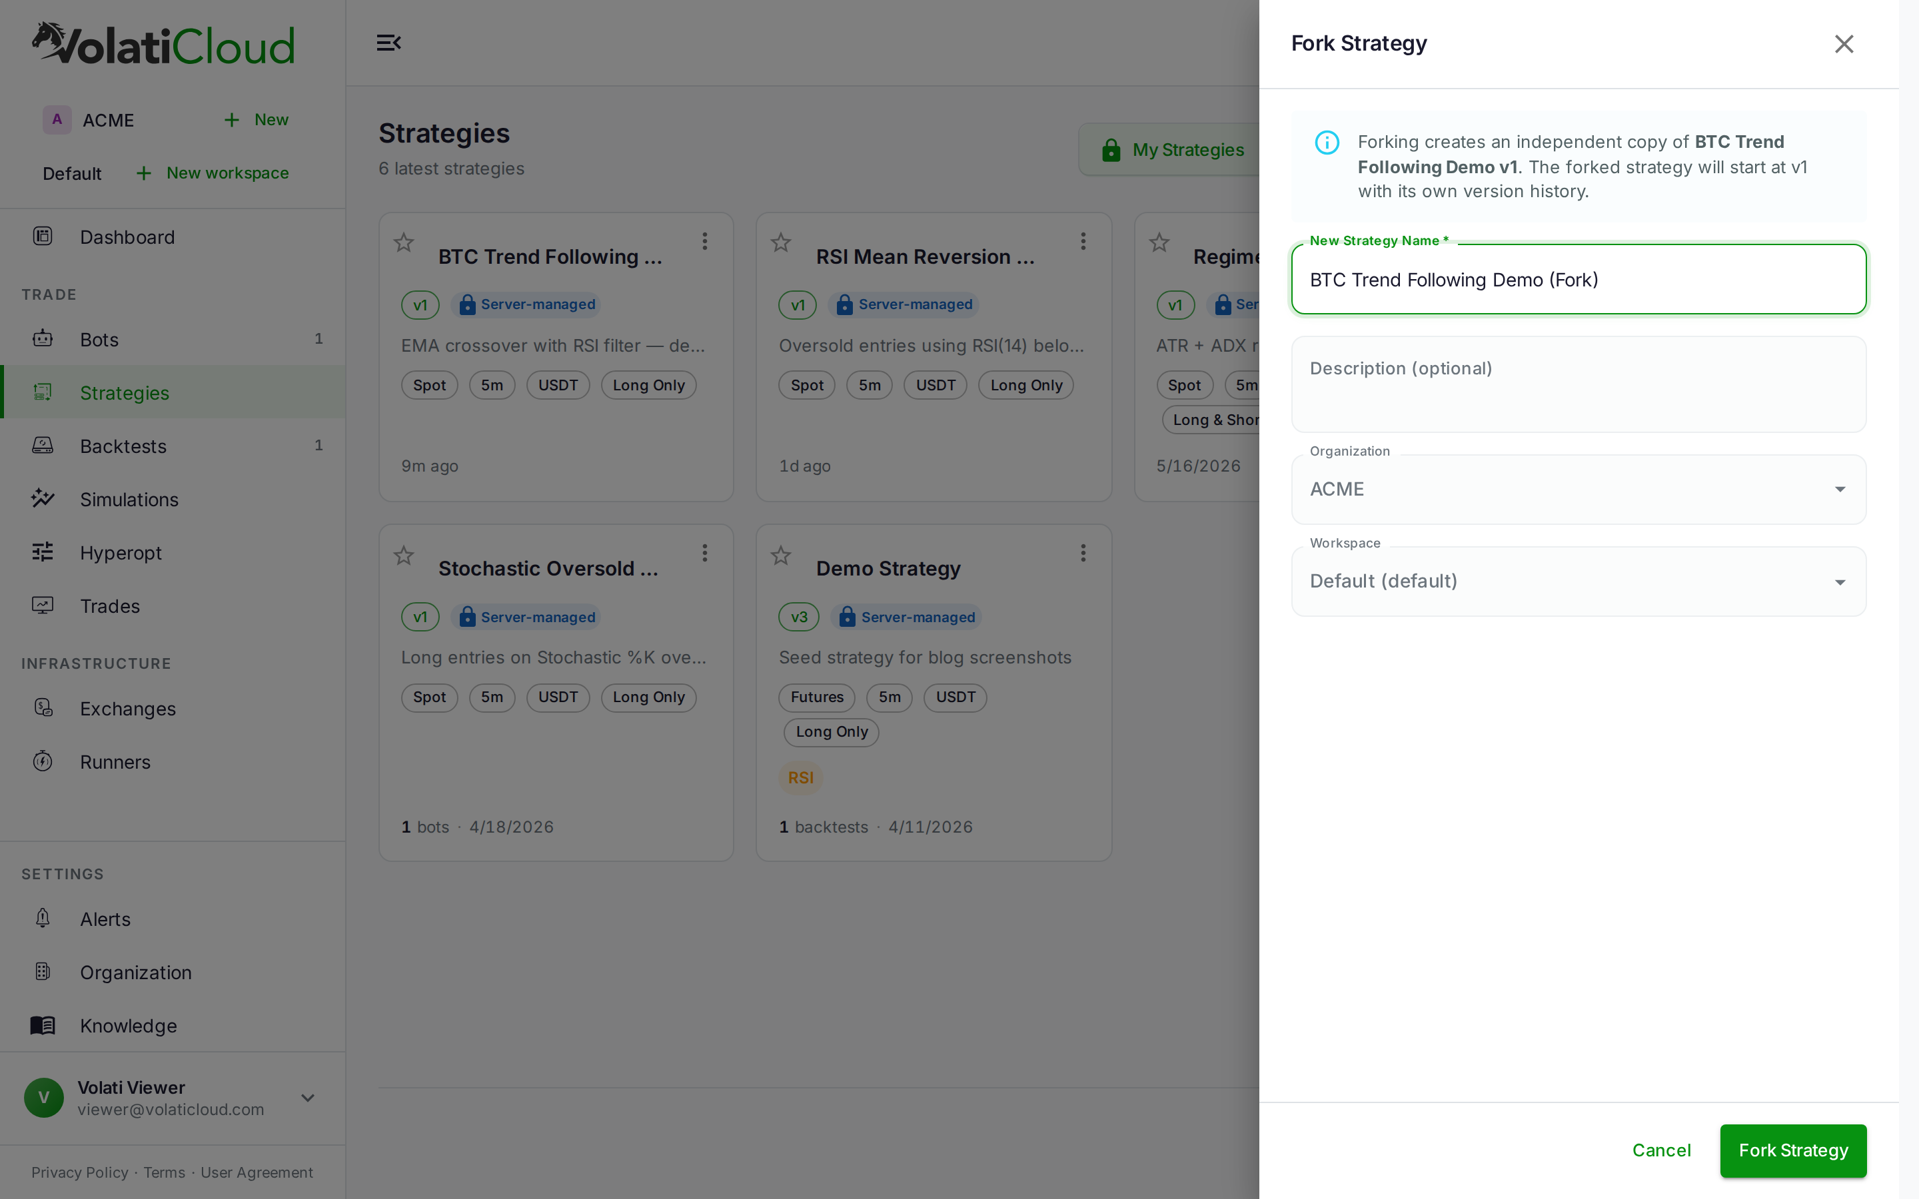Open the Organization ACME dropdown
This screenshot has height=1199, width=1919.
coord(1578,490)
